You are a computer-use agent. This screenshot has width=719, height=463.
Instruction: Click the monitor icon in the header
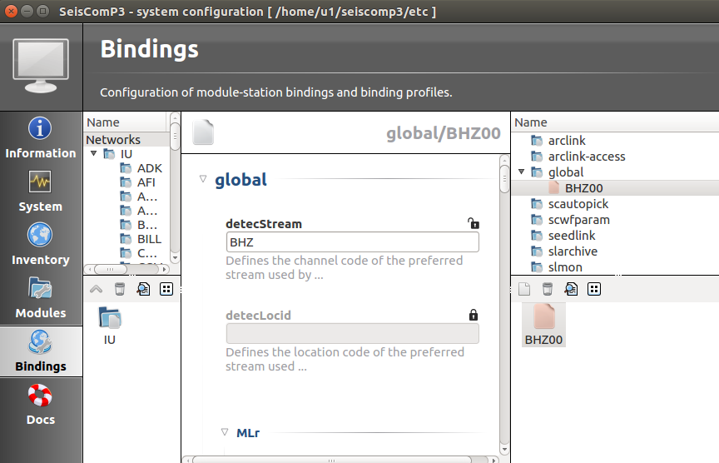41,66
